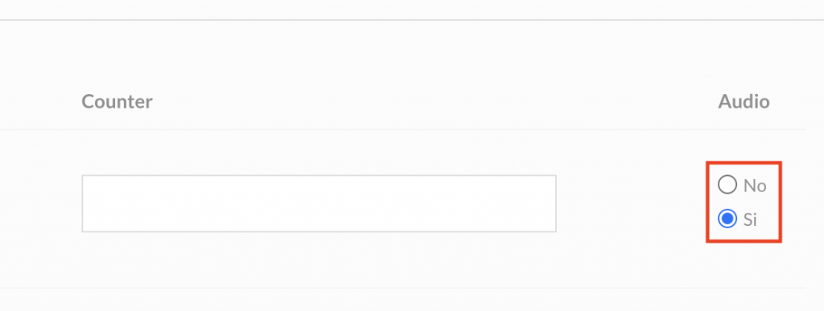824x311 pixels.
Task: Click the "Si" label text
Action: [750, 219]
